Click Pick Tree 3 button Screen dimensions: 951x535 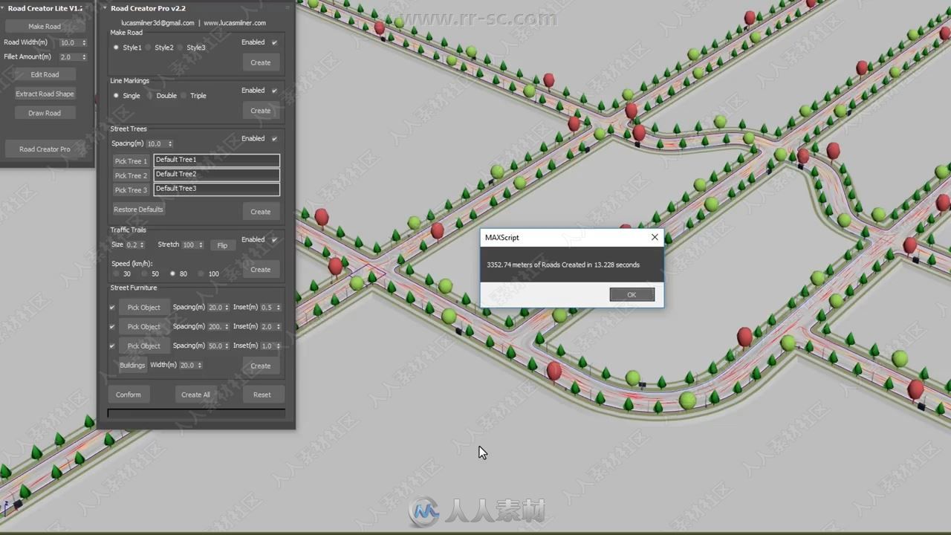(131, 190)
